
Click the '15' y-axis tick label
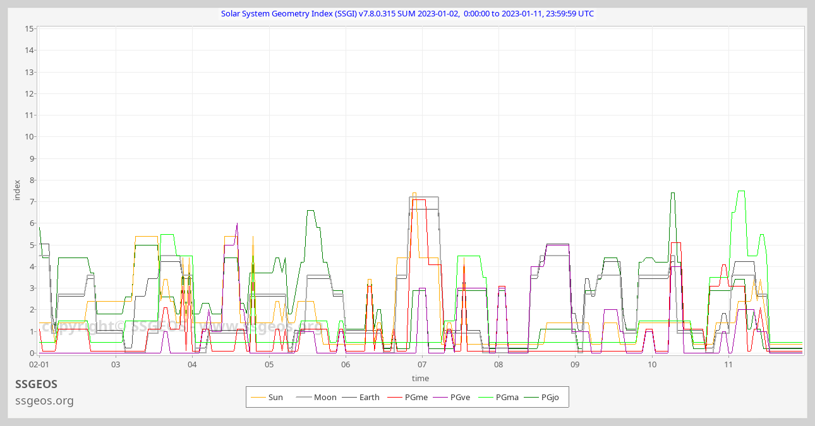(x=30, y=29)
